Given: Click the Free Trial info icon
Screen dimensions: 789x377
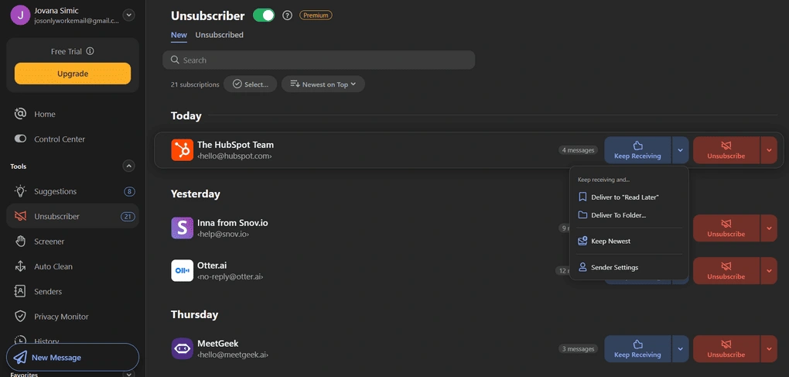Looking at the screenshot, I should (90, 51).
